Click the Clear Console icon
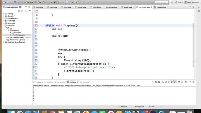 click(163, 82)
